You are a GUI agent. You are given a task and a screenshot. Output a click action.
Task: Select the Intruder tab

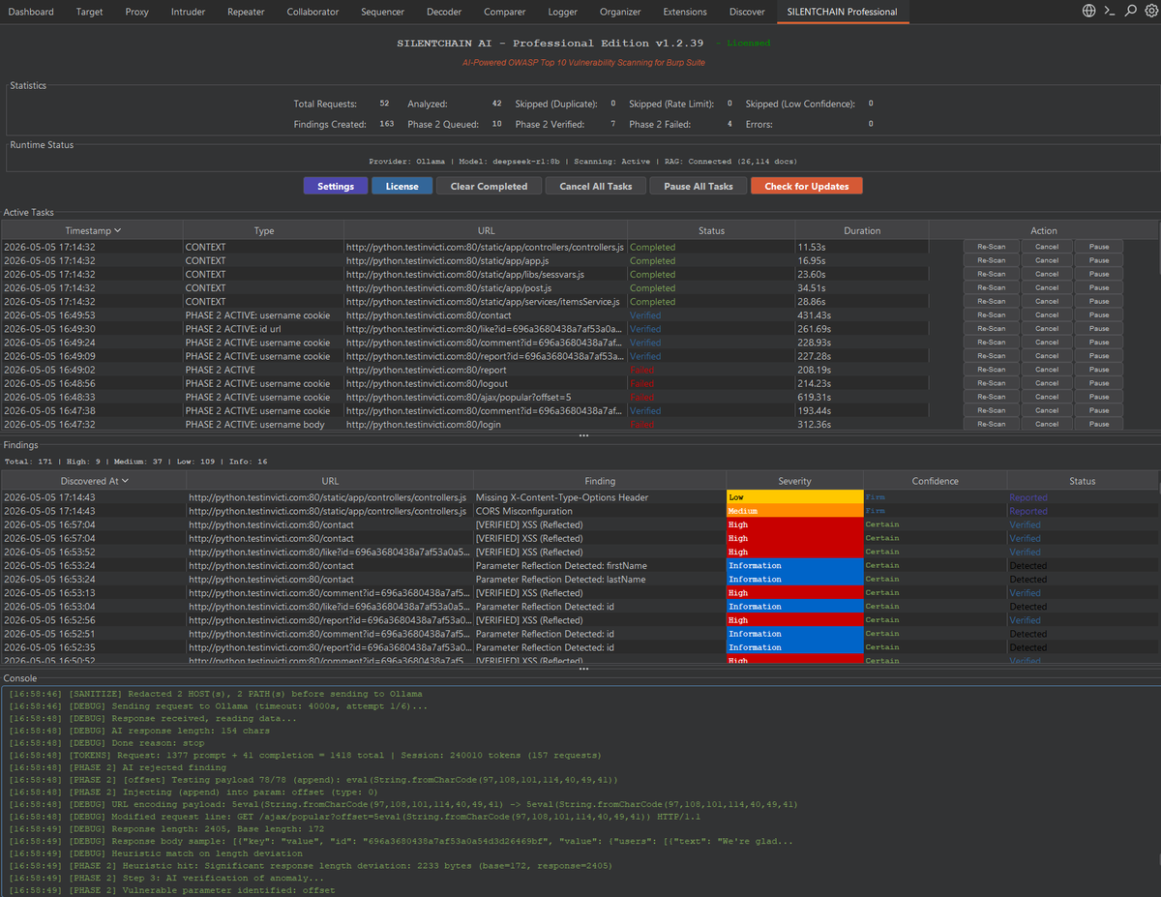click(188, 12)
